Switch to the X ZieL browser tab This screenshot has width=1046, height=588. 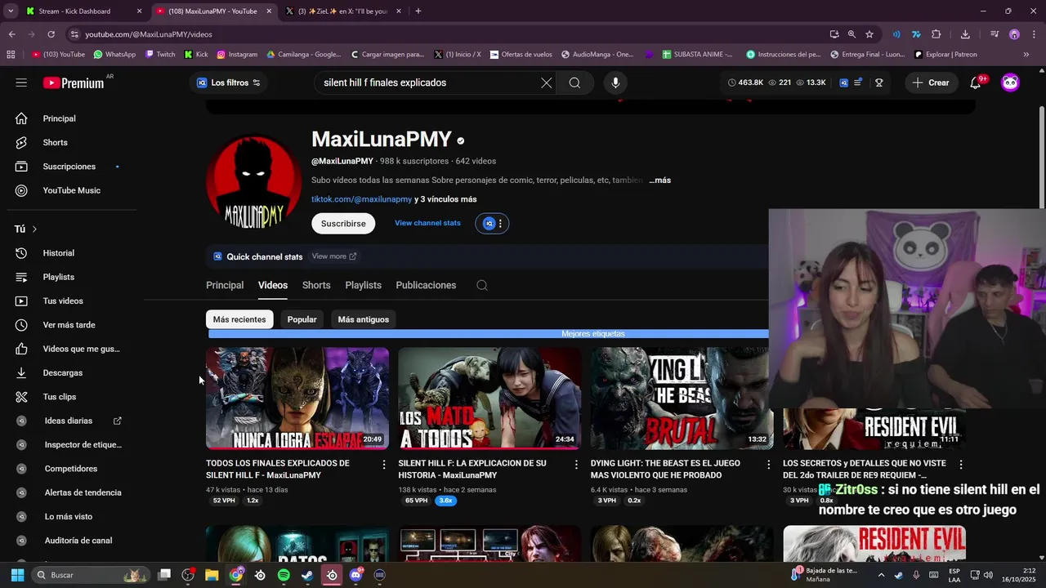pos(343,11)
